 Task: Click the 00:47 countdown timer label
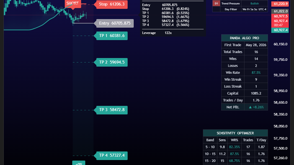pos(278,25)
